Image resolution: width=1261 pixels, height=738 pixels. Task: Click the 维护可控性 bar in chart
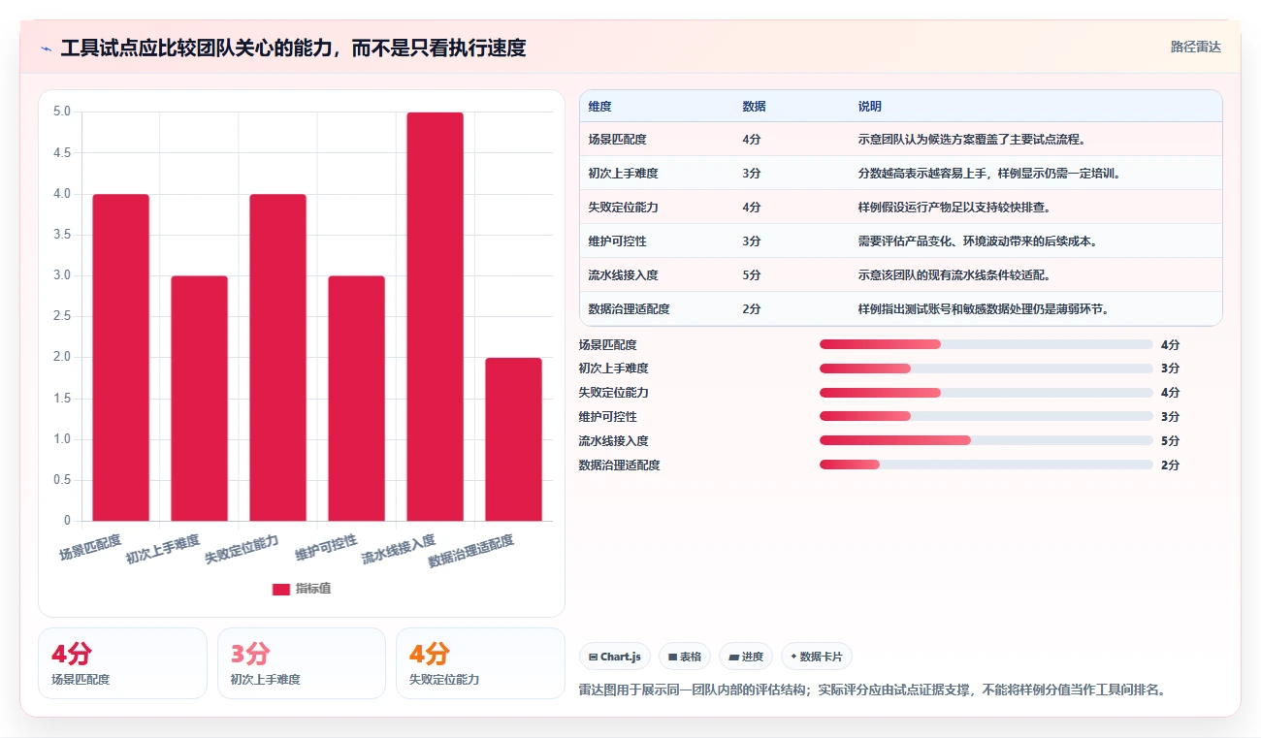pyautogui.click(x=357, y=399)
